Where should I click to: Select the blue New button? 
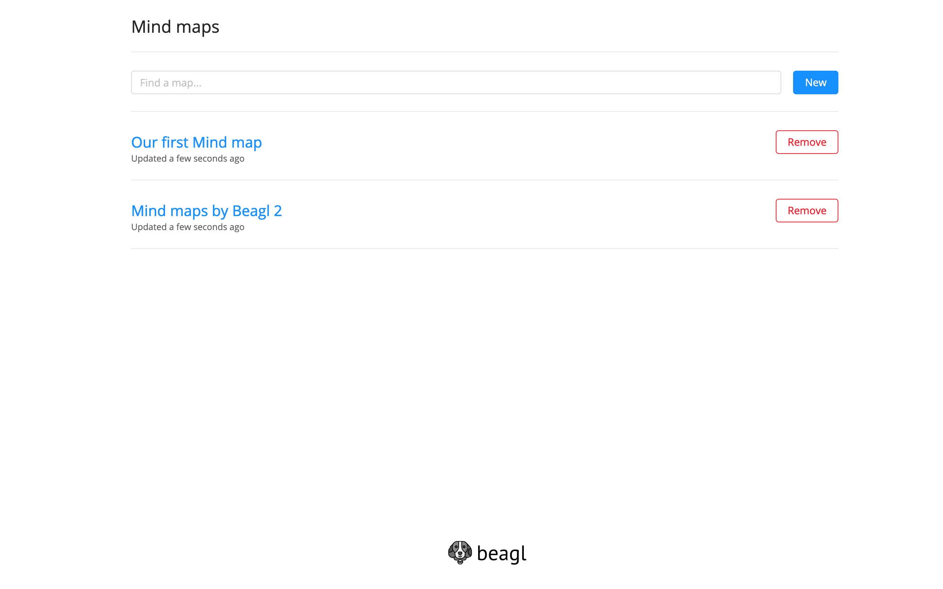(x=816, y=82)
